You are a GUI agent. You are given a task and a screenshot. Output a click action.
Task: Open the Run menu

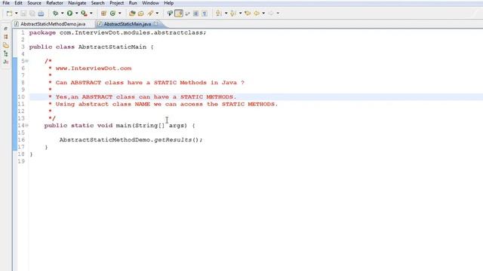pos(133,3)
